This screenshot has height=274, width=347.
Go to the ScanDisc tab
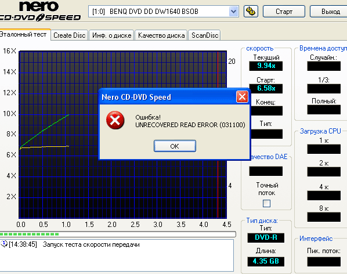205,35
